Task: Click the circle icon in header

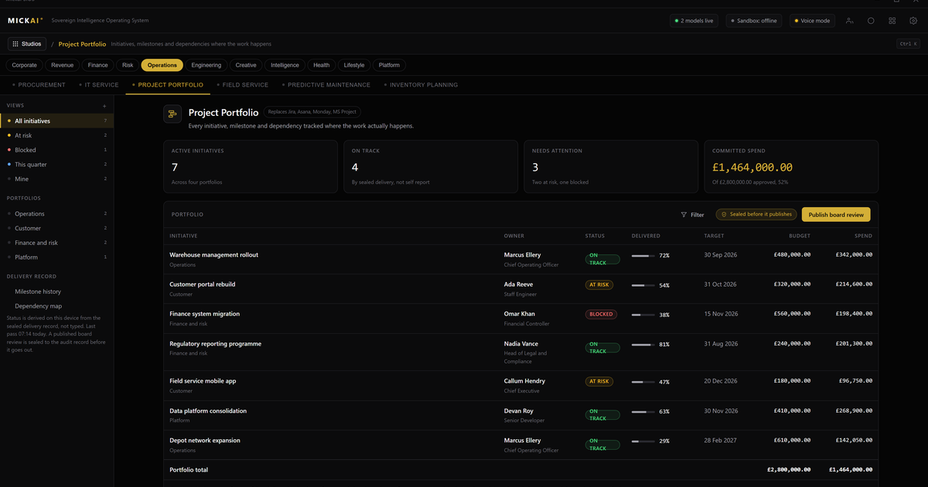Action: [x=871, y=21]
